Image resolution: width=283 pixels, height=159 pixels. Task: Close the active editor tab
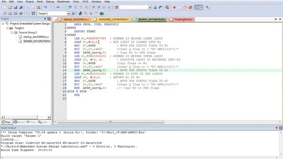click(280, 19)
